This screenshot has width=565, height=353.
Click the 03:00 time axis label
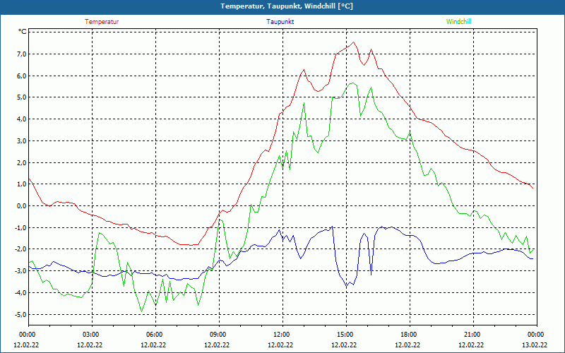[x=93, y=335]
